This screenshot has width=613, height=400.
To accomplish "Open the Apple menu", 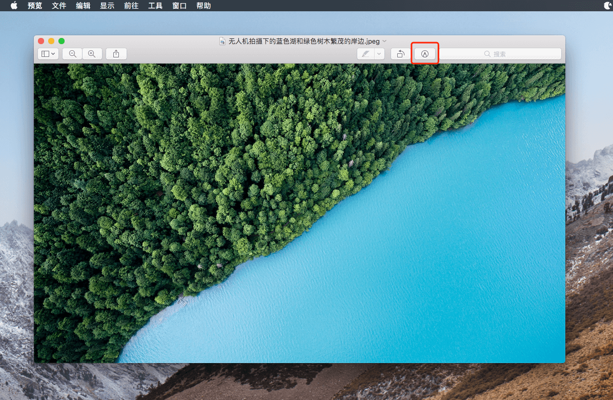I will (14, 6).
